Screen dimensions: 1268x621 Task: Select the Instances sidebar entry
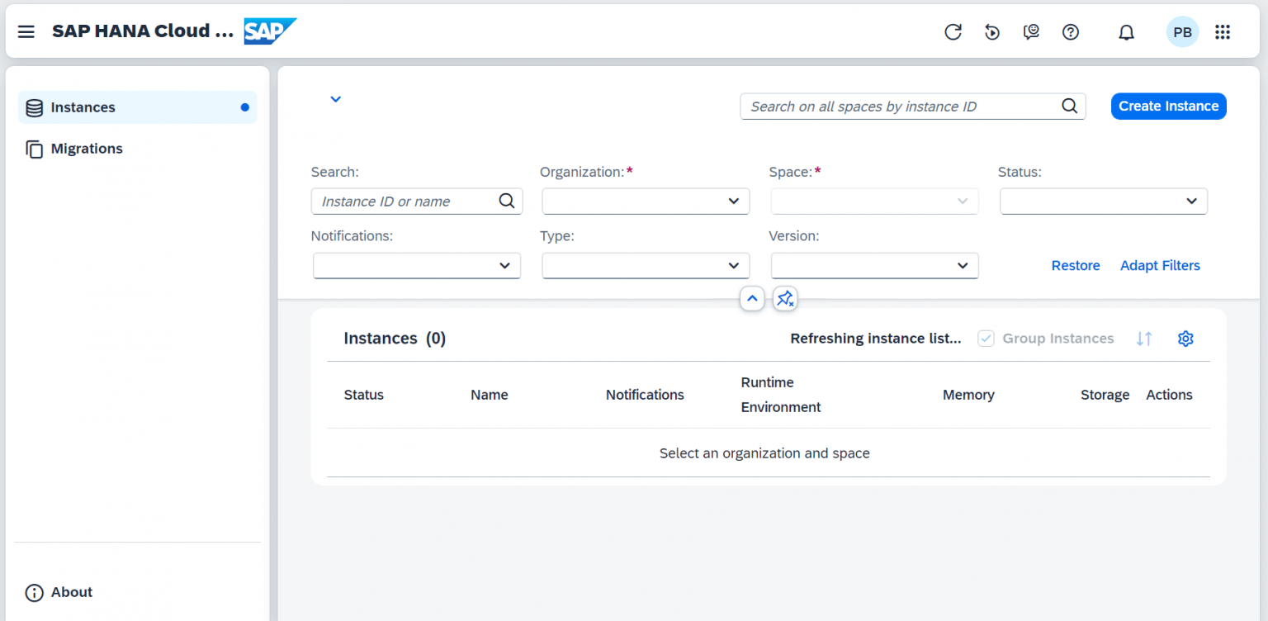point(83,107)
